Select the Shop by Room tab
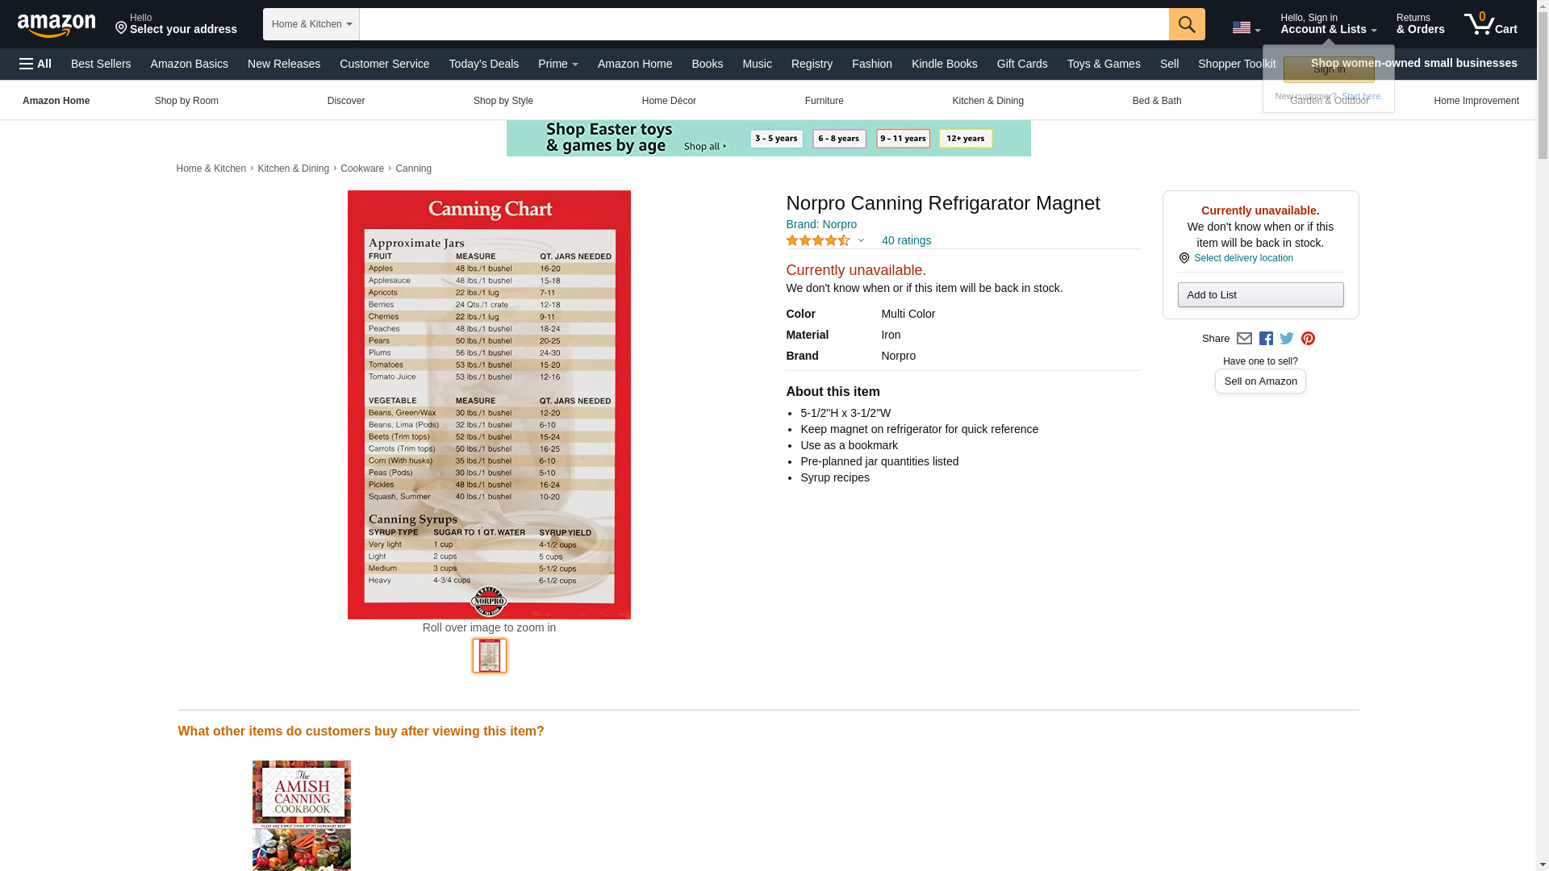The width and height of the screenshot is (1549, 871). 186,101
